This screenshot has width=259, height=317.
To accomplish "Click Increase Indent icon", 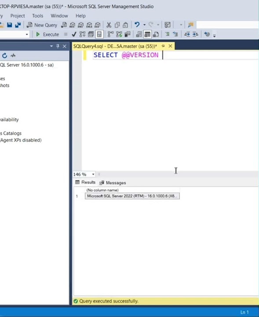I will [195, 34].
